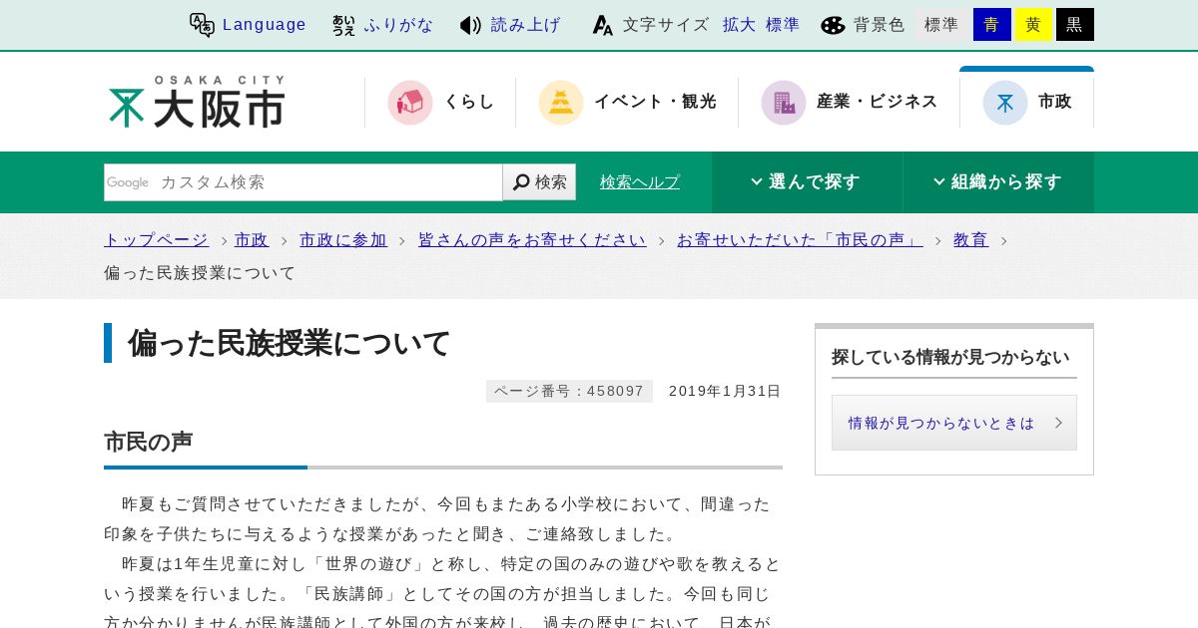
Task: Click the Language translation icon
Action: coord(202,25)
